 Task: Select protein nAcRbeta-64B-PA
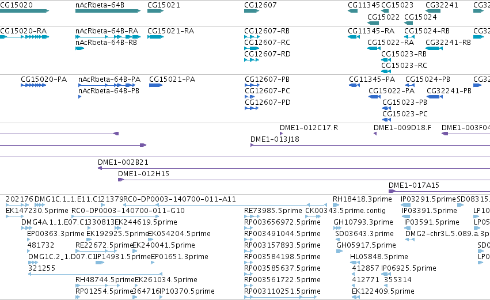[x=109, y=79]
